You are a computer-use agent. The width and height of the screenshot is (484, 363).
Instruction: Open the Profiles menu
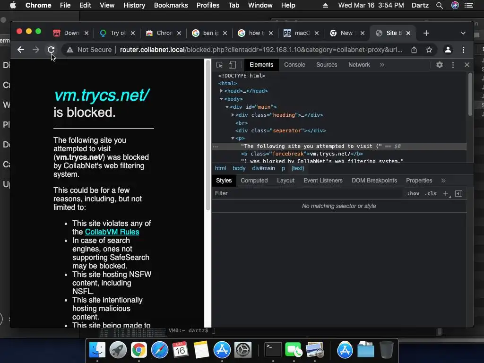(x=208, y=5)
